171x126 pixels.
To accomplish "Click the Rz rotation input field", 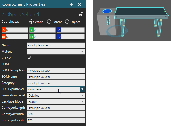I will [73, 36].
